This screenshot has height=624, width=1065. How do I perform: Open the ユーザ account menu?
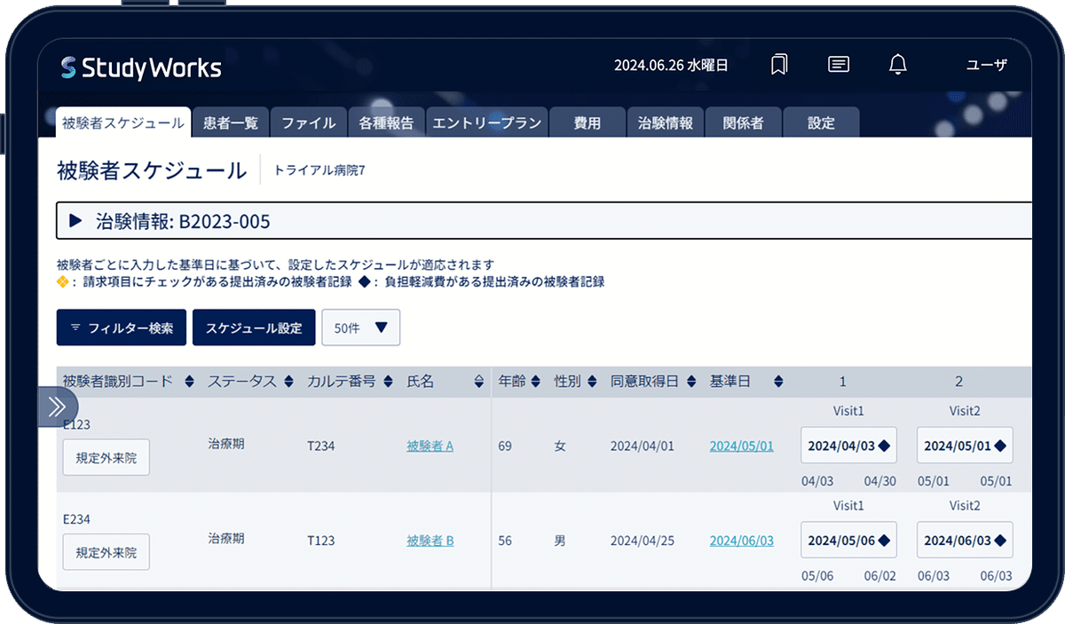point(986,64)
